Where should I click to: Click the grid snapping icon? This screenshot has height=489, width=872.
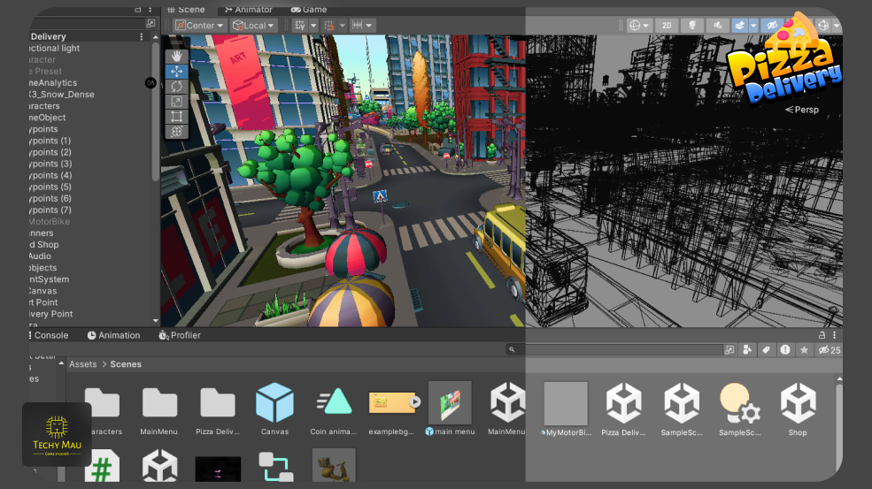coord(300,25)
